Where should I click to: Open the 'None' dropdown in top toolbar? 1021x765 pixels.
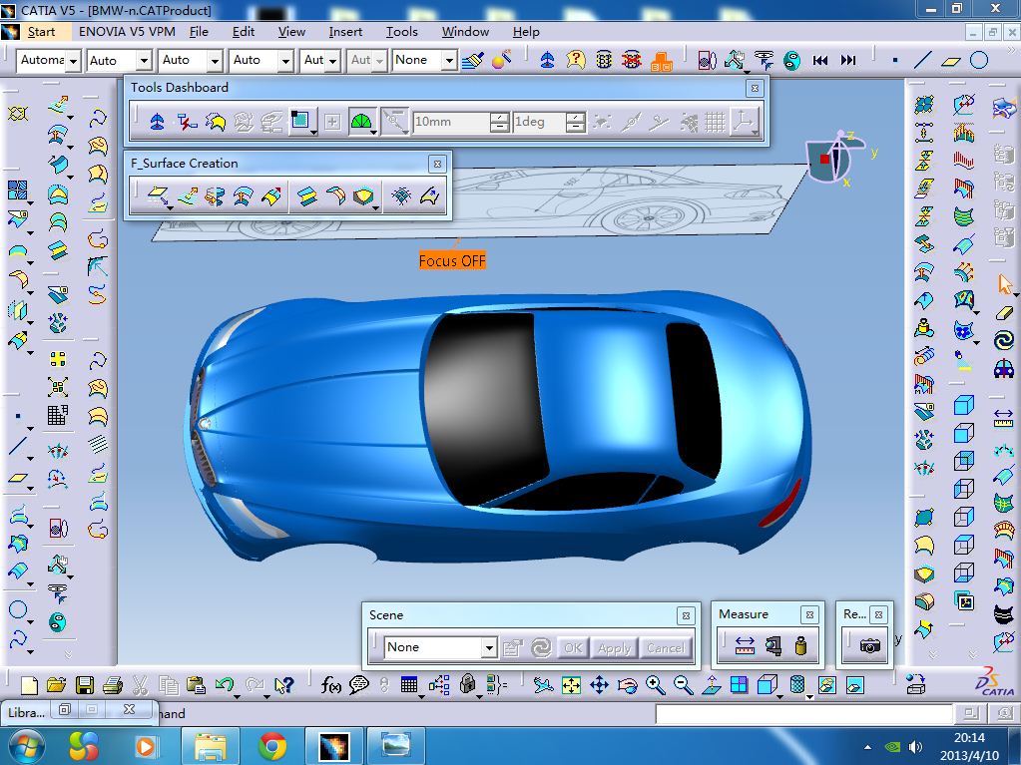(x=449, y=61)
